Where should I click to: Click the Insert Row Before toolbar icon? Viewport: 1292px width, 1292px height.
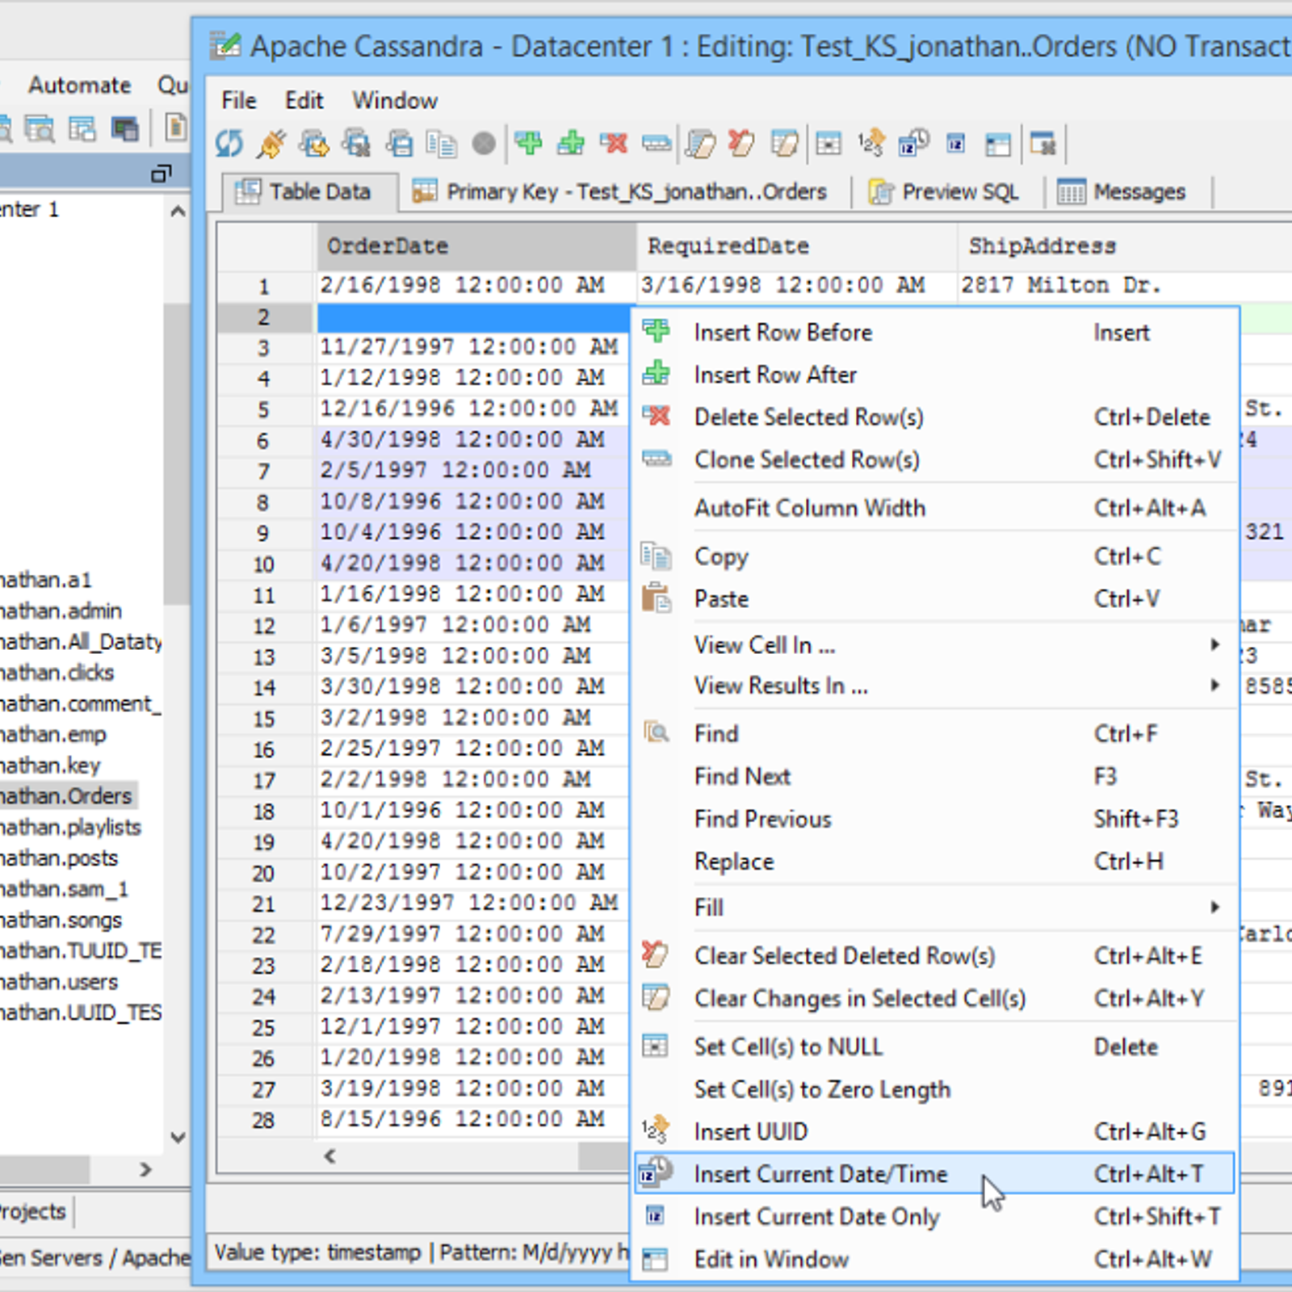(x=529, y=143)
